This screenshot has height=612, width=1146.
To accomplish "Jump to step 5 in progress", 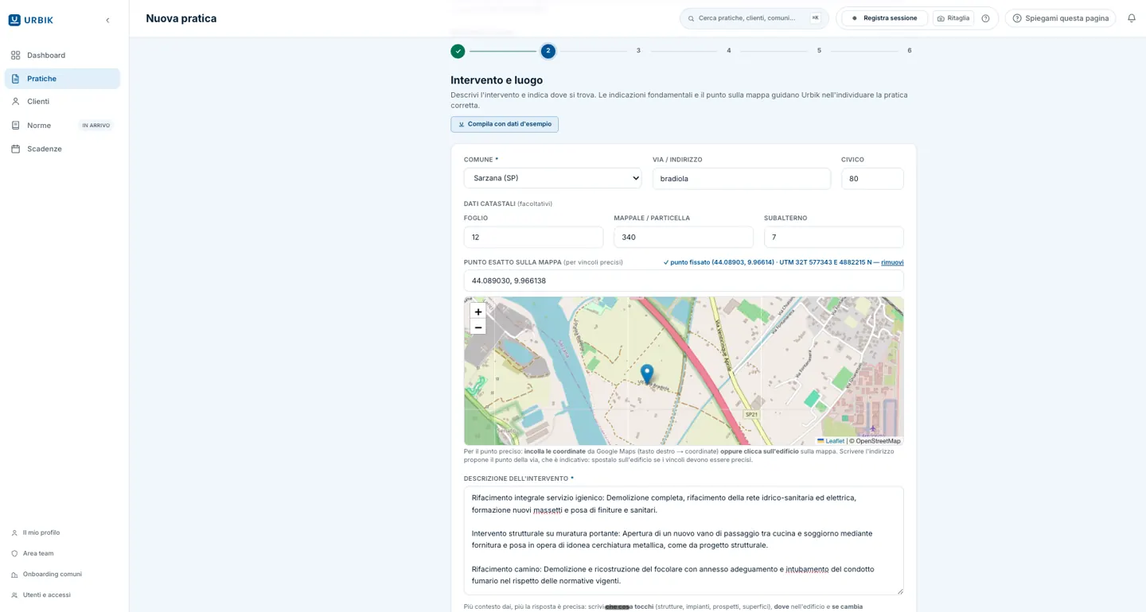I will click(x=819, y=51).
